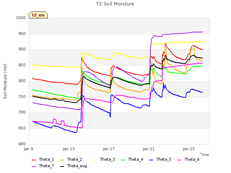Image resolution: width=231 pixels, height=173 pixels.
Task: Click the 700 y-axis label
Action: (x=22, y=112)
